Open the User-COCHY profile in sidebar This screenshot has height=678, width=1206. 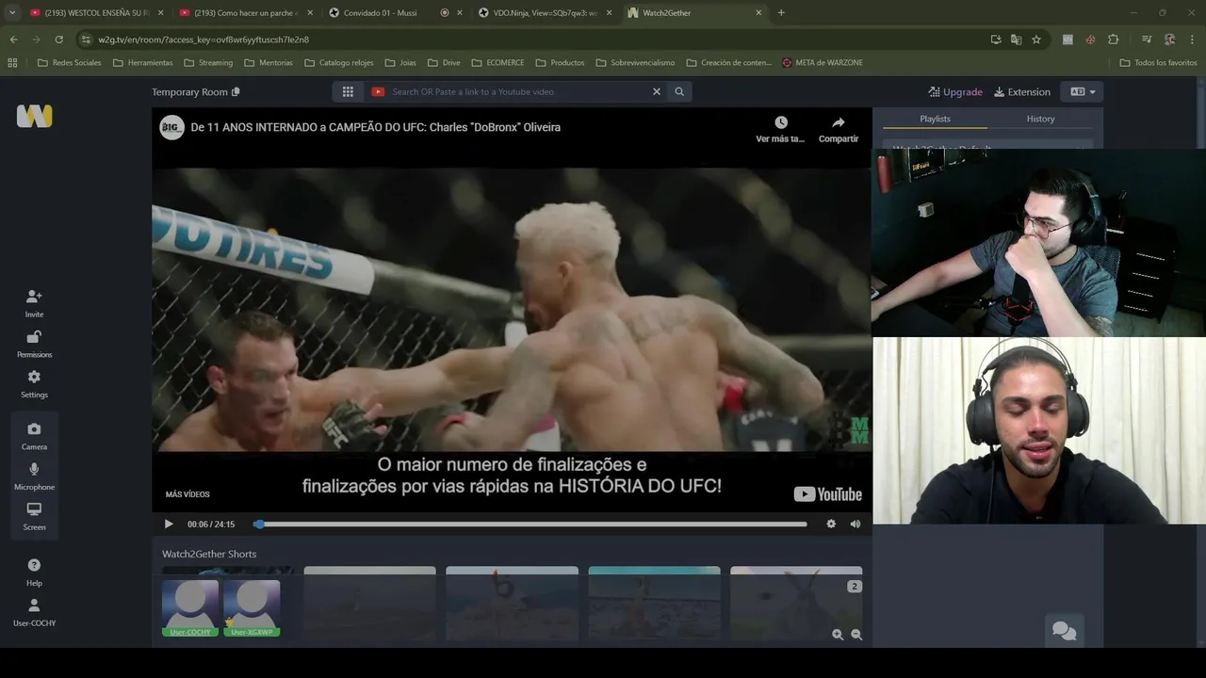pos(34,612)
